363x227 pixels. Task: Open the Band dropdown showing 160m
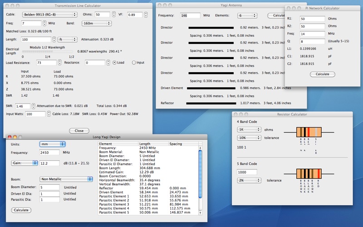tap(97, 24)
